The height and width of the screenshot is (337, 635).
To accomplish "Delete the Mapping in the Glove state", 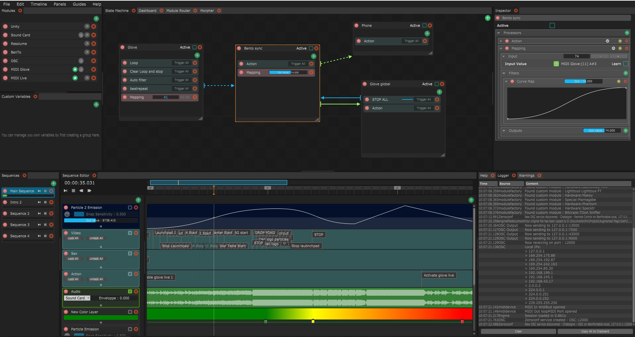I will pyautogui.click(x=195, y=97).
